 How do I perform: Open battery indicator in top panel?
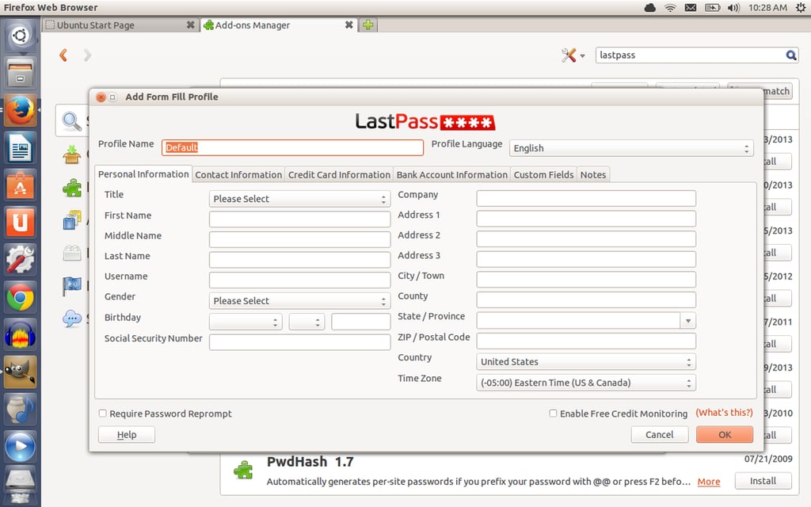pyautogui.click(x=712, y=8)
